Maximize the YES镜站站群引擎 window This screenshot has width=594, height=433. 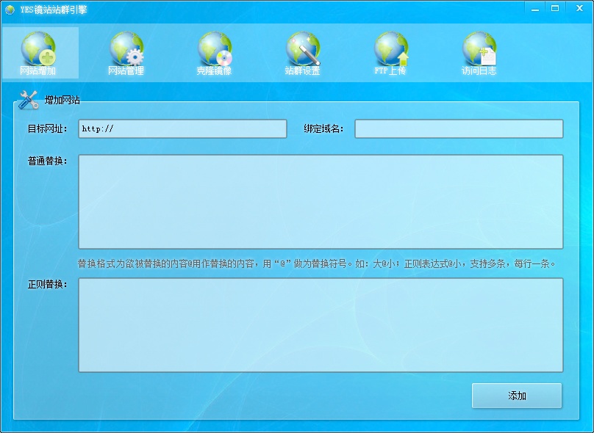coord(555,9)
